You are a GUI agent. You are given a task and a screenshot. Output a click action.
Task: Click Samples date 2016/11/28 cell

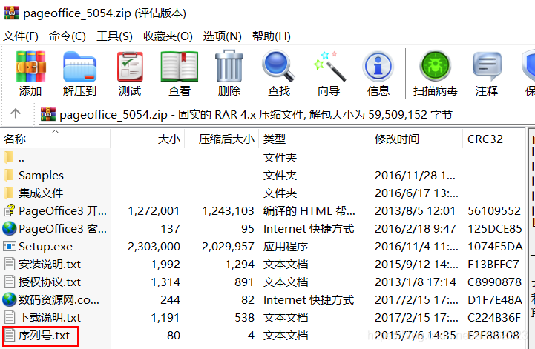[415, 175]
